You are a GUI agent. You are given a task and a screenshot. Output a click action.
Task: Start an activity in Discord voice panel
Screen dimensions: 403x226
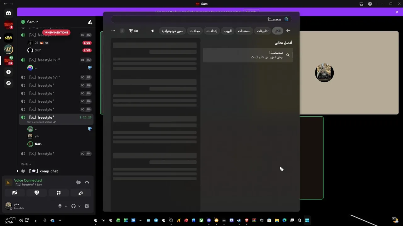(59, 193)
